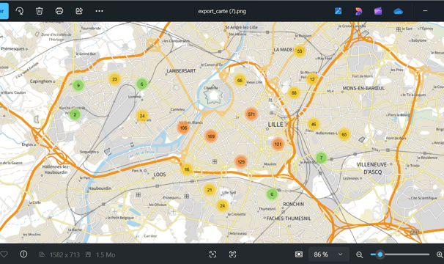Click the Haubourdin label on map

100,188
